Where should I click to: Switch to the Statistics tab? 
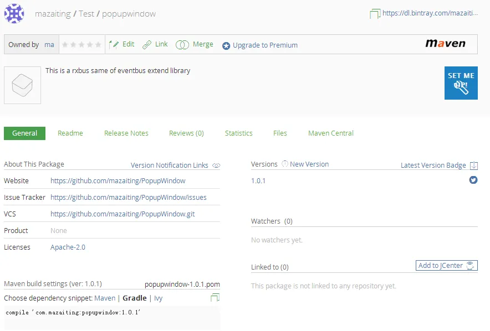(x=239, y=133)
